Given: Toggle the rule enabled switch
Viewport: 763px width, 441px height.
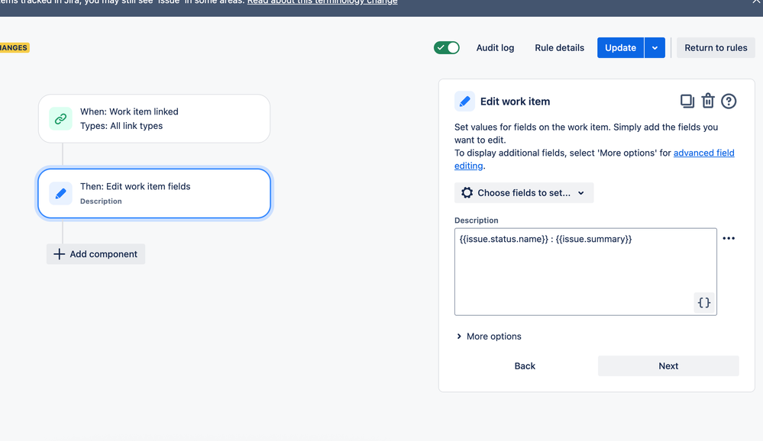Looking at the screenshot, I should (447, 47).
